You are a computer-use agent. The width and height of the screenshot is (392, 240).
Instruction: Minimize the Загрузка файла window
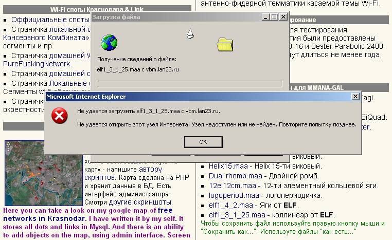pos(265,17)
